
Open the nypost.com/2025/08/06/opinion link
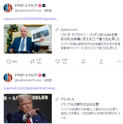[x=31, y=19]
